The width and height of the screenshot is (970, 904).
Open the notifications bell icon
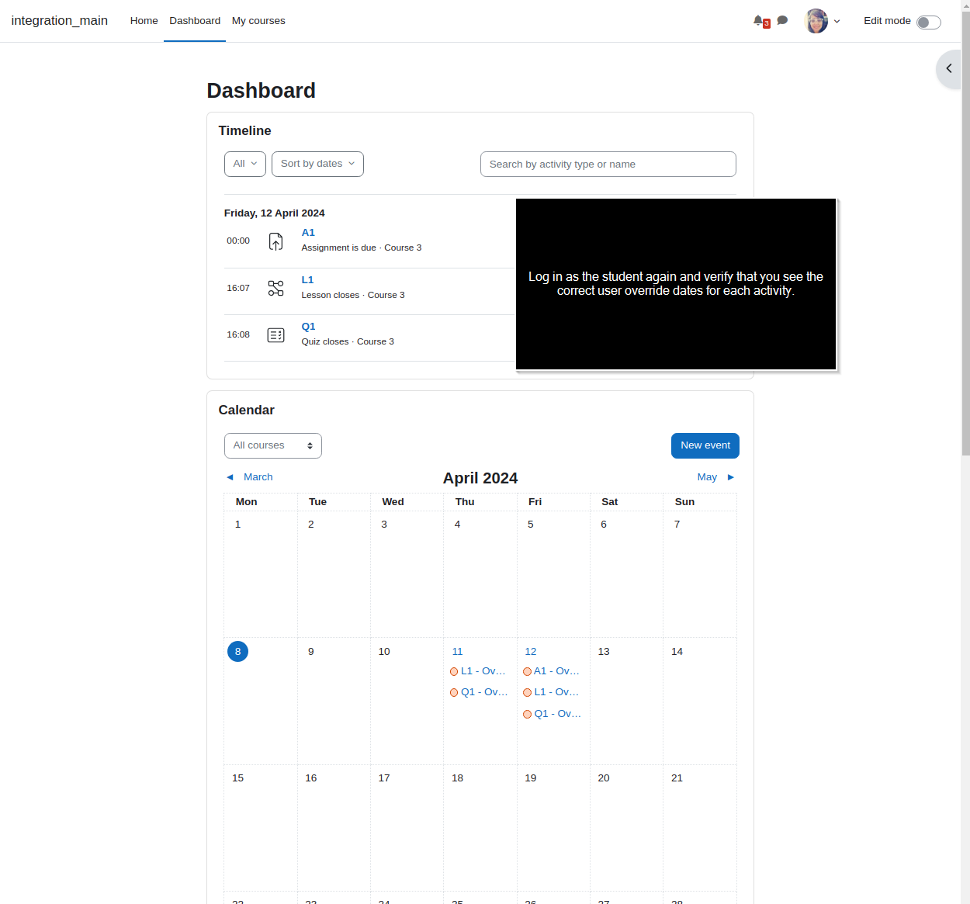(758, 21)
